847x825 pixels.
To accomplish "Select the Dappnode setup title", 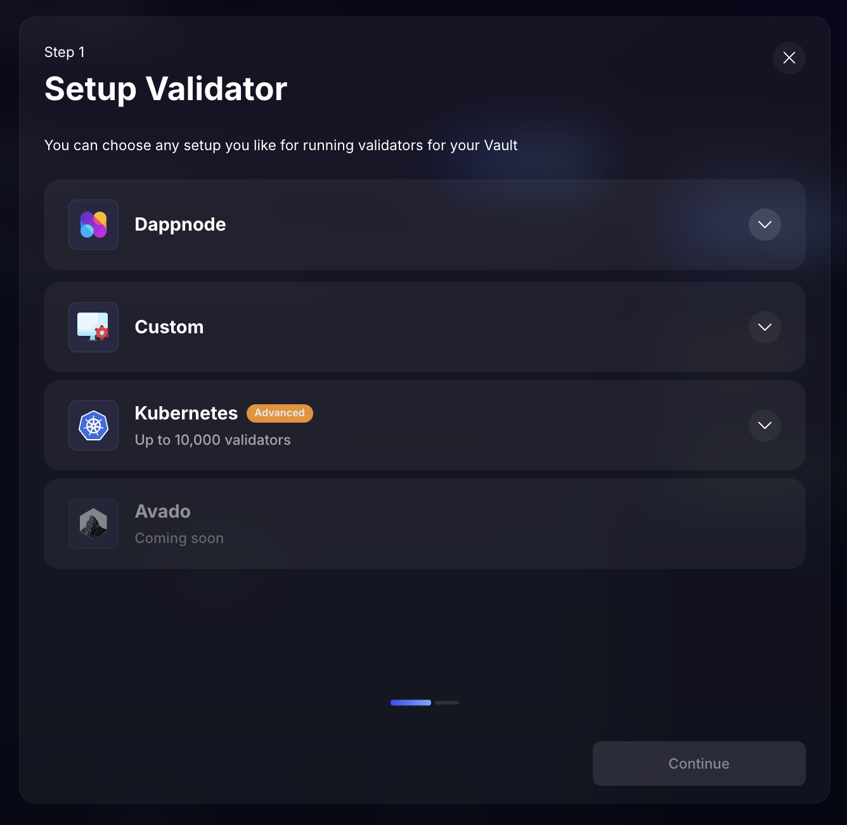I will point(180,224).
